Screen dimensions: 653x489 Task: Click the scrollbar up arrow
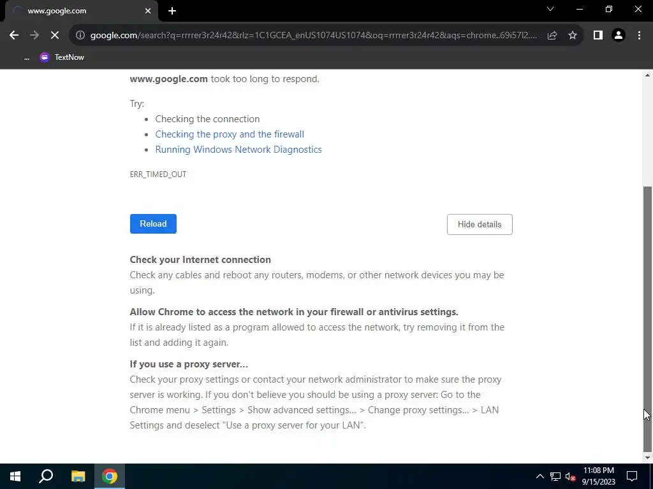click(x=647, y=75)
